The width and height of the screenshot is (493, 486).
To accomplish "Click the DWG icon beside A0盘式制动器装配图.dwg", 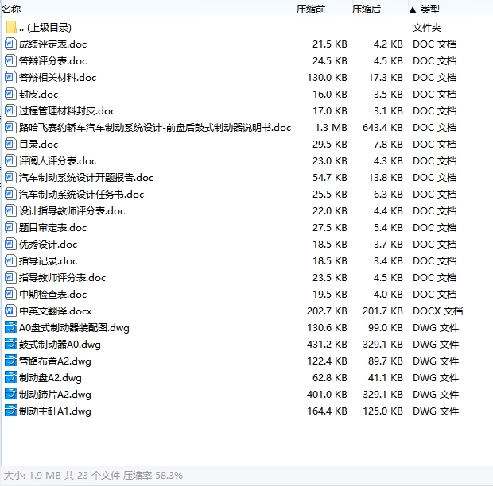I will (10, 327).
